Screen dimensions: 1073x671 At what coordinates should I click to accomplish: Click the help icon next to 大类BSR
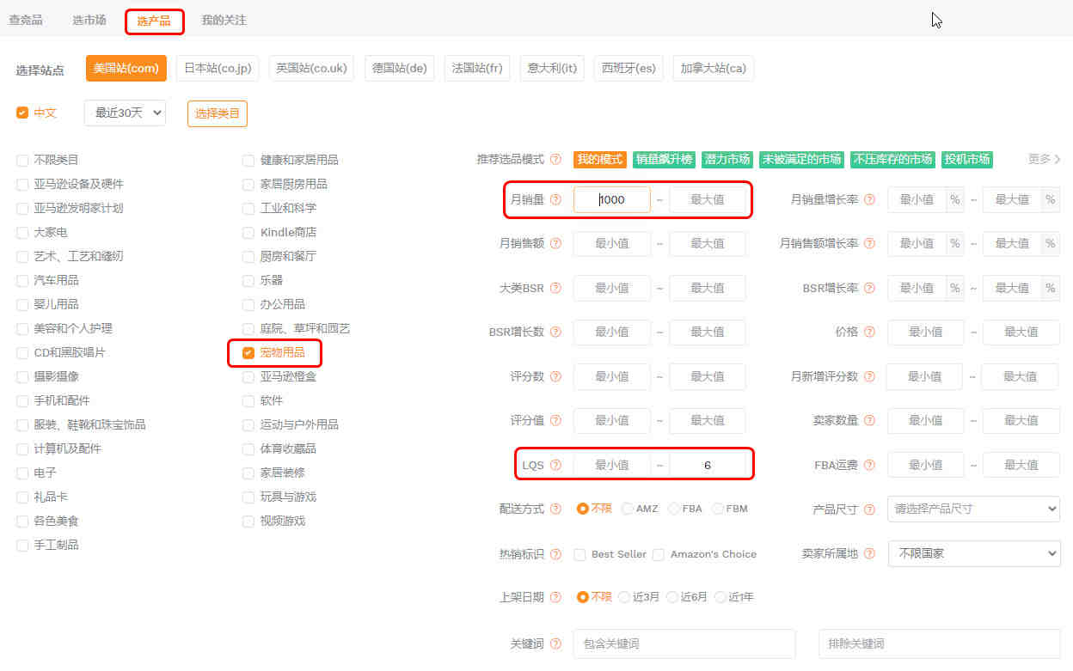click(x=555, y=288)
